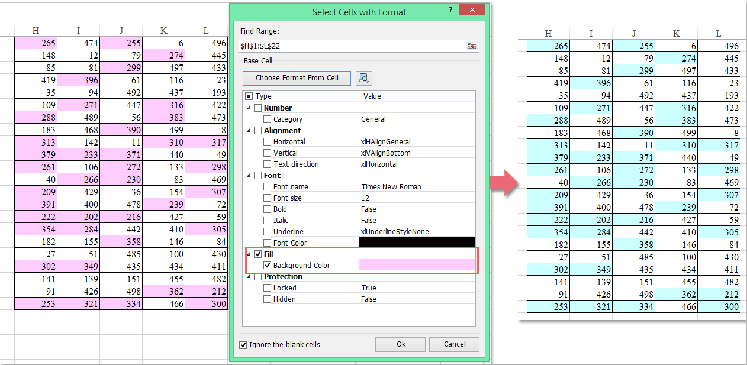747x365 pixels.
Task: Check the Locked protection checkbox
Action: tap(266, 288)
